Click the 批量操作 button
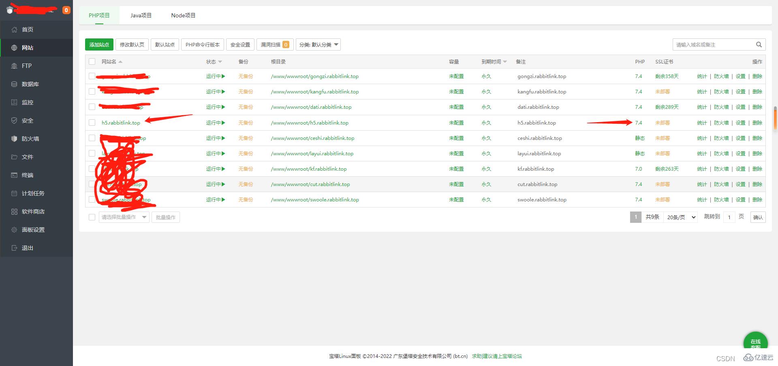The image size is (778, 366). 166,217
